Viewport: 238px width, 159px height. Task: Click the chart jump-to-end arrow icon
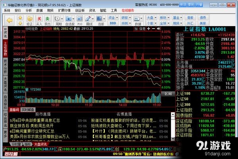tap(159, 28)
